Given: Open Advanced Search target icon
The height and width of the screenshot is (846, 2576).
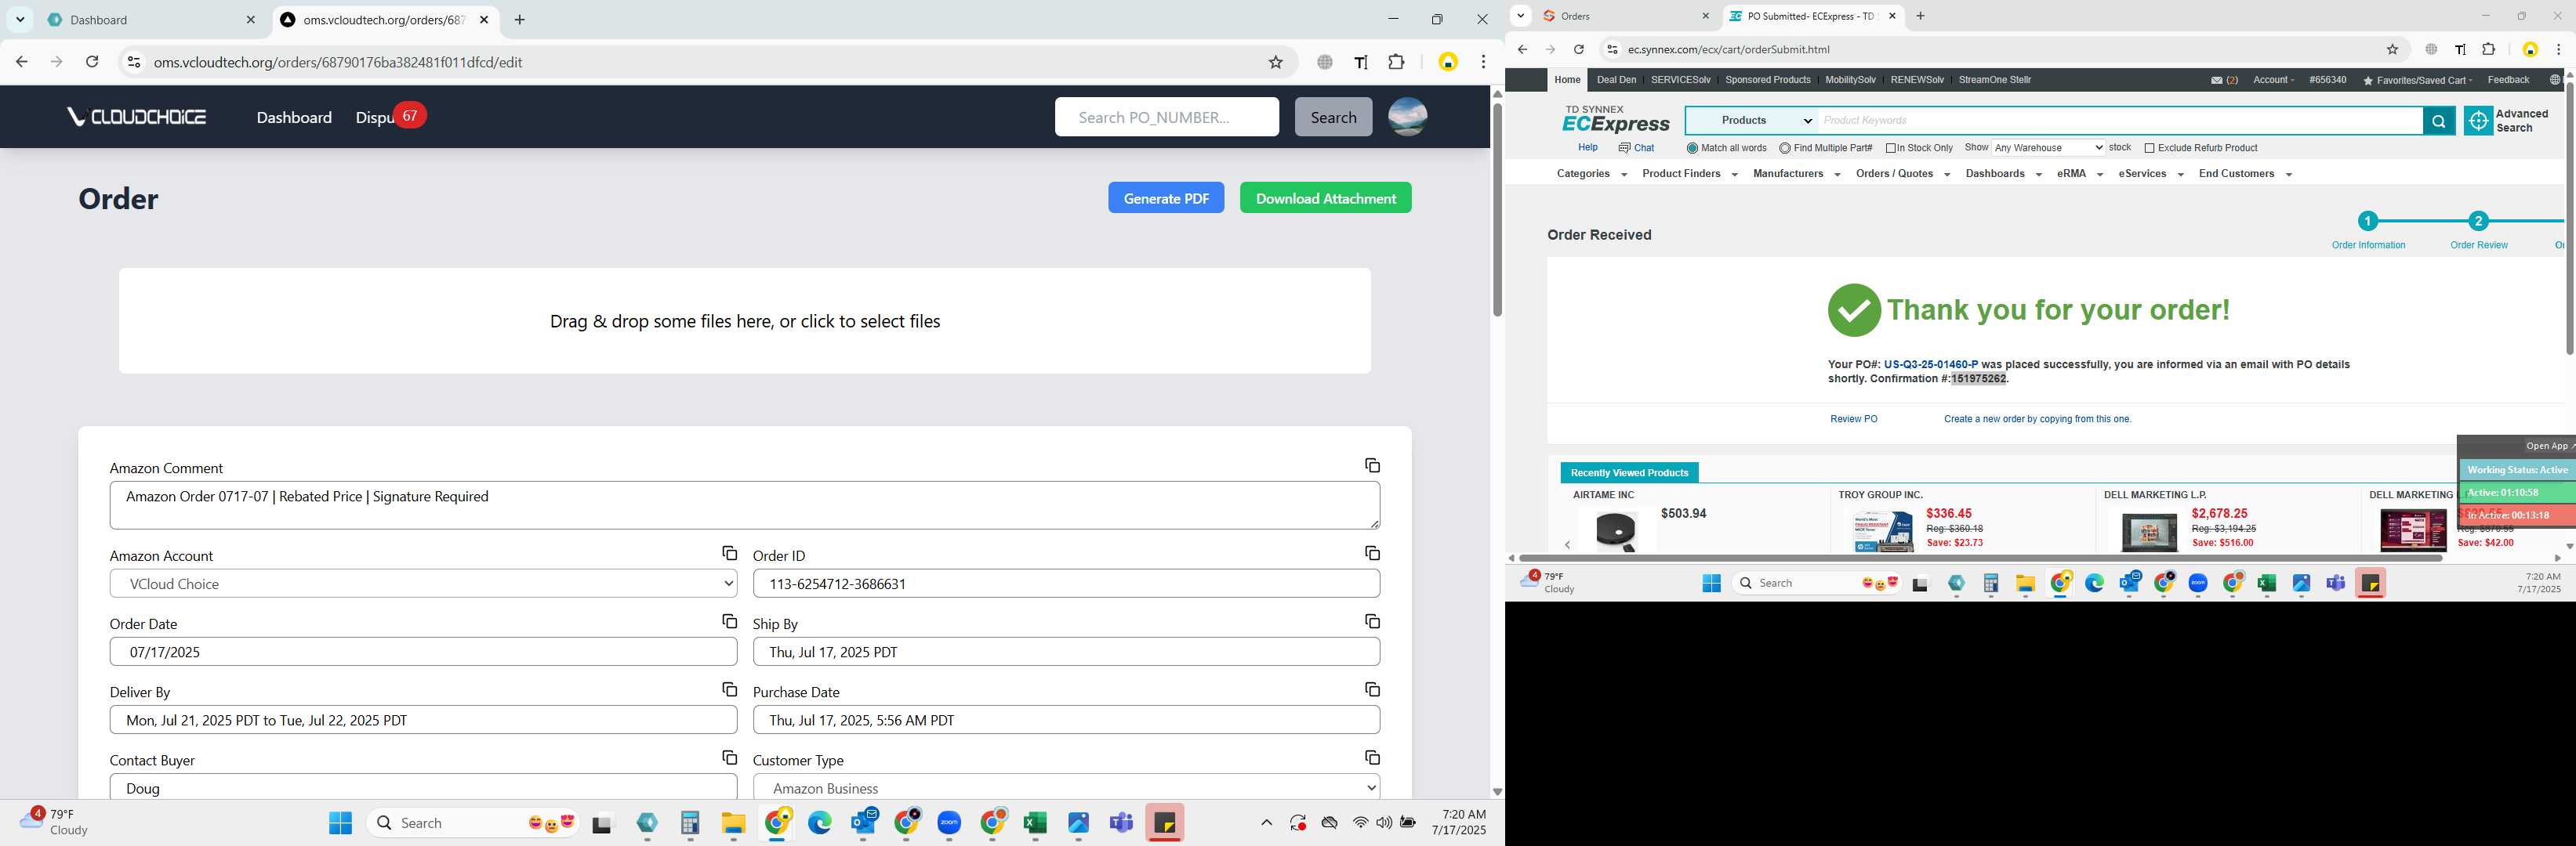Looking at the screenshot, I should tap(2478, 121).
